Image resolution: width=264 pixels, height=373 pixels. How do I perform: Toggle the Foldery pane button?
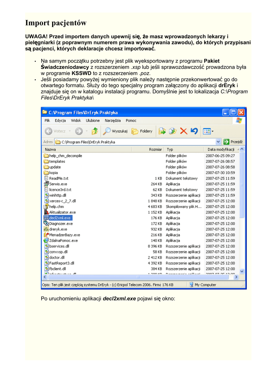(x=142, y=131)
